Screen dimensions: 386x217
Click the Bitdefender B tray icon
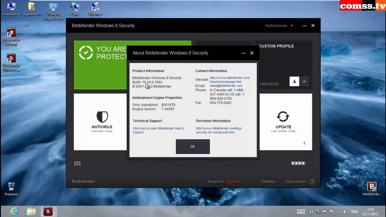pyautogui.click(x=312, y=212)
